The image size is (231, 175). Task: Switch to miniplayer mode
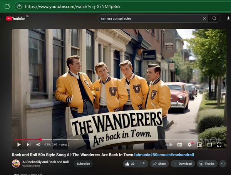[199, 145]
